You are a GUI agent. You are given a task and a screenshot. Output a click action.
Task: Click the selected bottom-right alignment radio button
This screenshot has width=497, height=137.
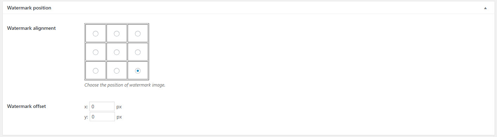(x=138, y=71)
